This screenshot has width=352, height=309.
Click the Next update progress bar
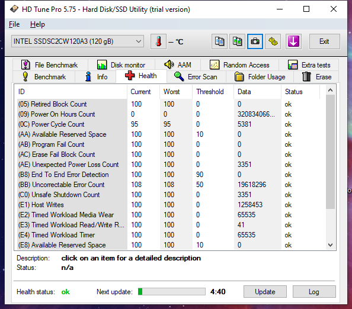pyautogui.click(x=172, y=292)
